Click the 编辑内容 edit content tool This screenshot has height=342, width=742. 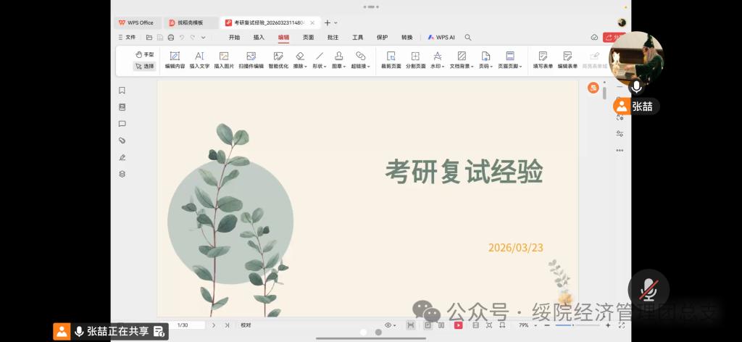pyautogui.click(x=175, y=60)
